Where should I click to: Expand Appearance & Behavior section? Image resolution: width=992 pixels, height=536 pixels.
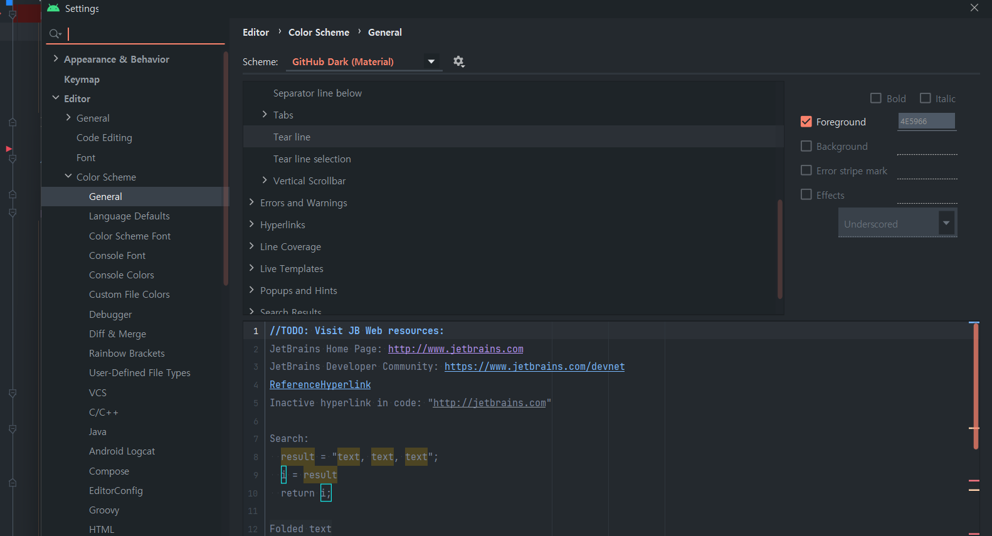pyautogui.click(x=56, y=58)
